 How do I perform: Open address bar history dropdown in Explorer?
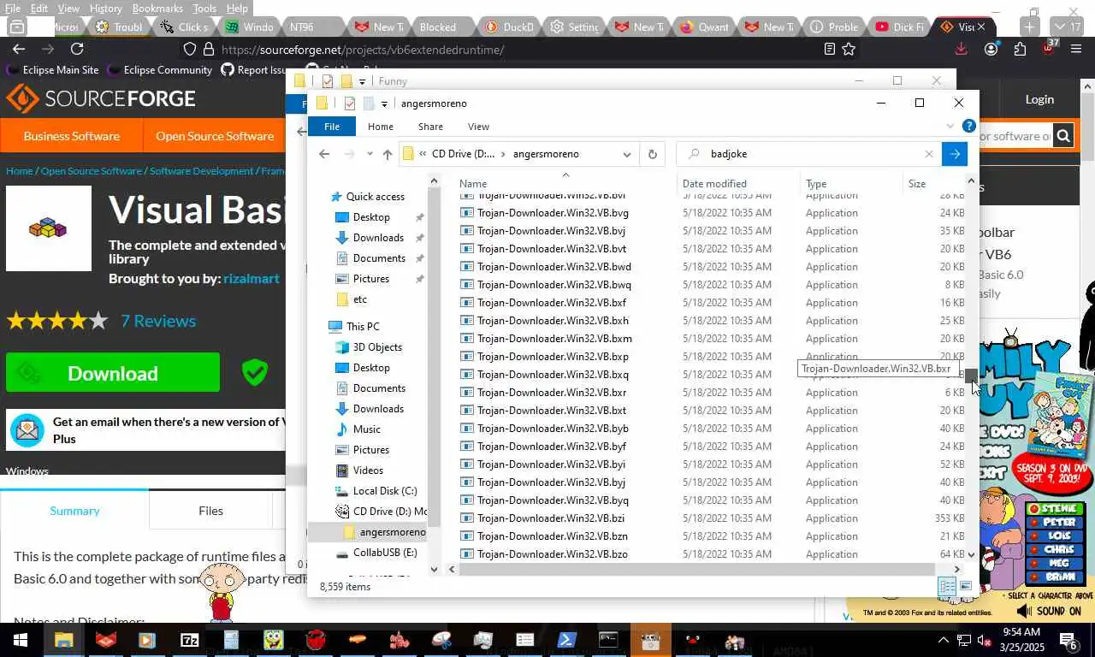point(627,154)
